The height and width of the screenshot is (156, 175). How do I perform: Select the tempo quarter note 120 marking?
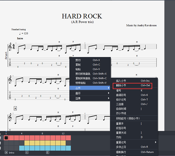23,33
